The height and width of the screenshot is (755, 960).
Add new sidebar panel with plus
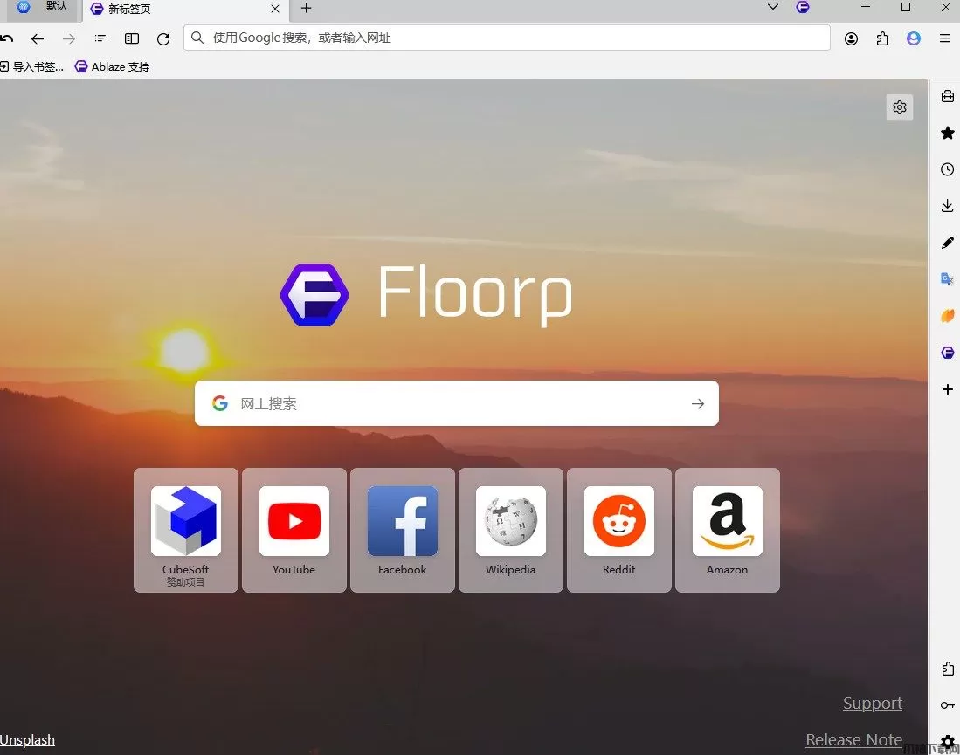[947, 389]
